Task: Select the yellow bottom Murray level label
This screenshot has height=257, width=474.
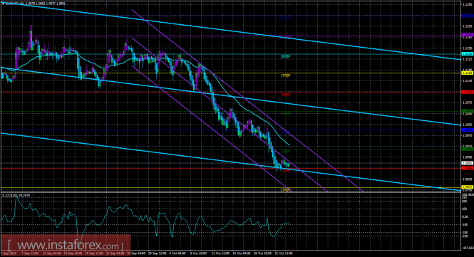Action: [286, 189]
